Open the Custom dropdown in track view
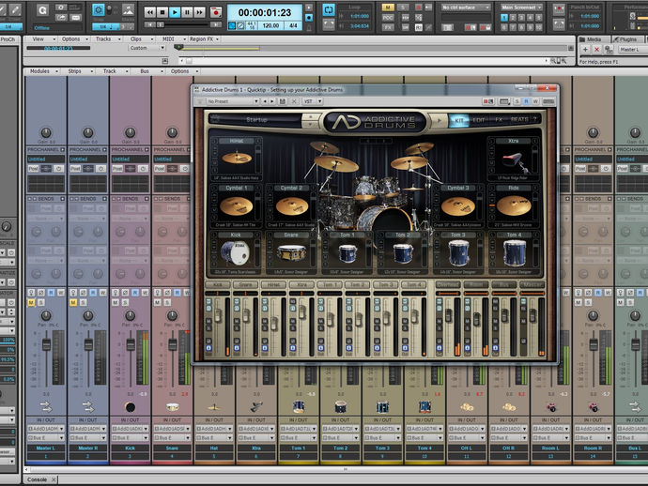Image resolution: width=648 pixels, height=486 pixels. 147,48
